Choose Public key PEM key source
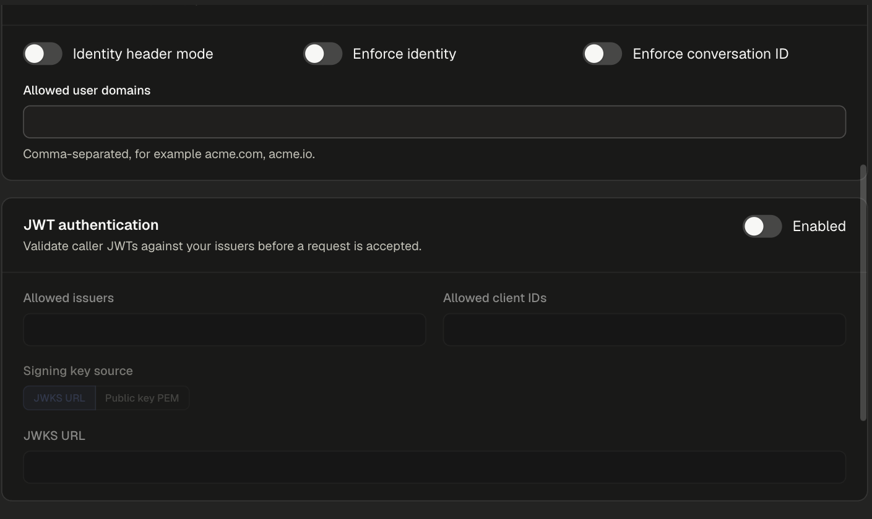The width and height of the screenshot is (872, 519). click(x=142, y=398)
